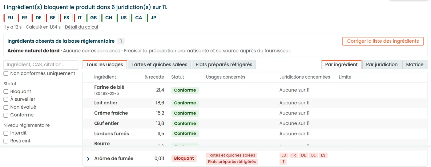The width and height of the screenshot is (431, 167).
Task: Check the Restreint regulatory level filter
Action: pos(6,141)
